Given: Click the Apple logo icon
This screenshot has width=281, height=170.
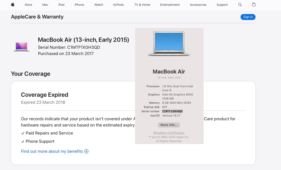Looking at the screenshot, I should click(x=12, y=4).
